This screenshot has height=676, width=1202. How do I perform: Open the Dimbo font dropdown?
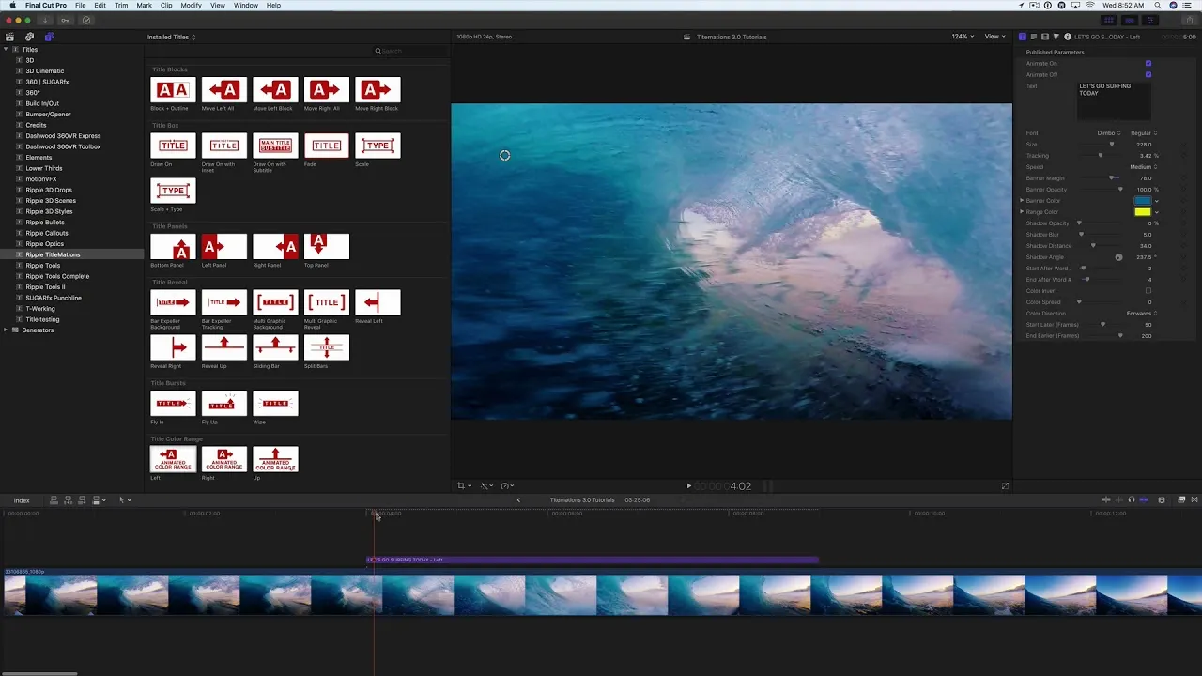tap(1108, 133)
